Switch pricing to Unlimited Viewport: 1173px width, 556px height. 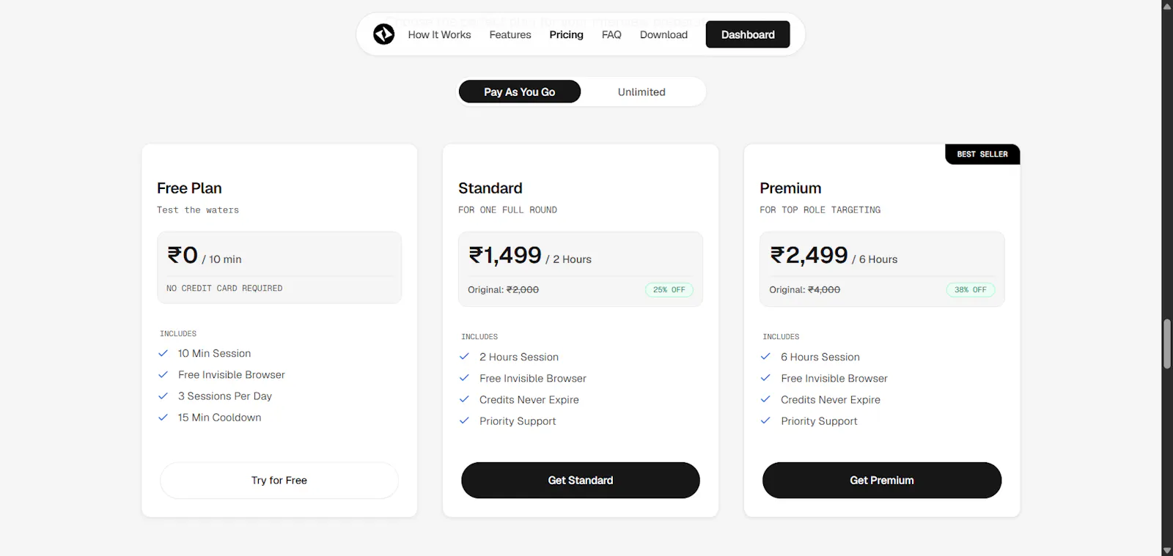(x=641, y=92)
